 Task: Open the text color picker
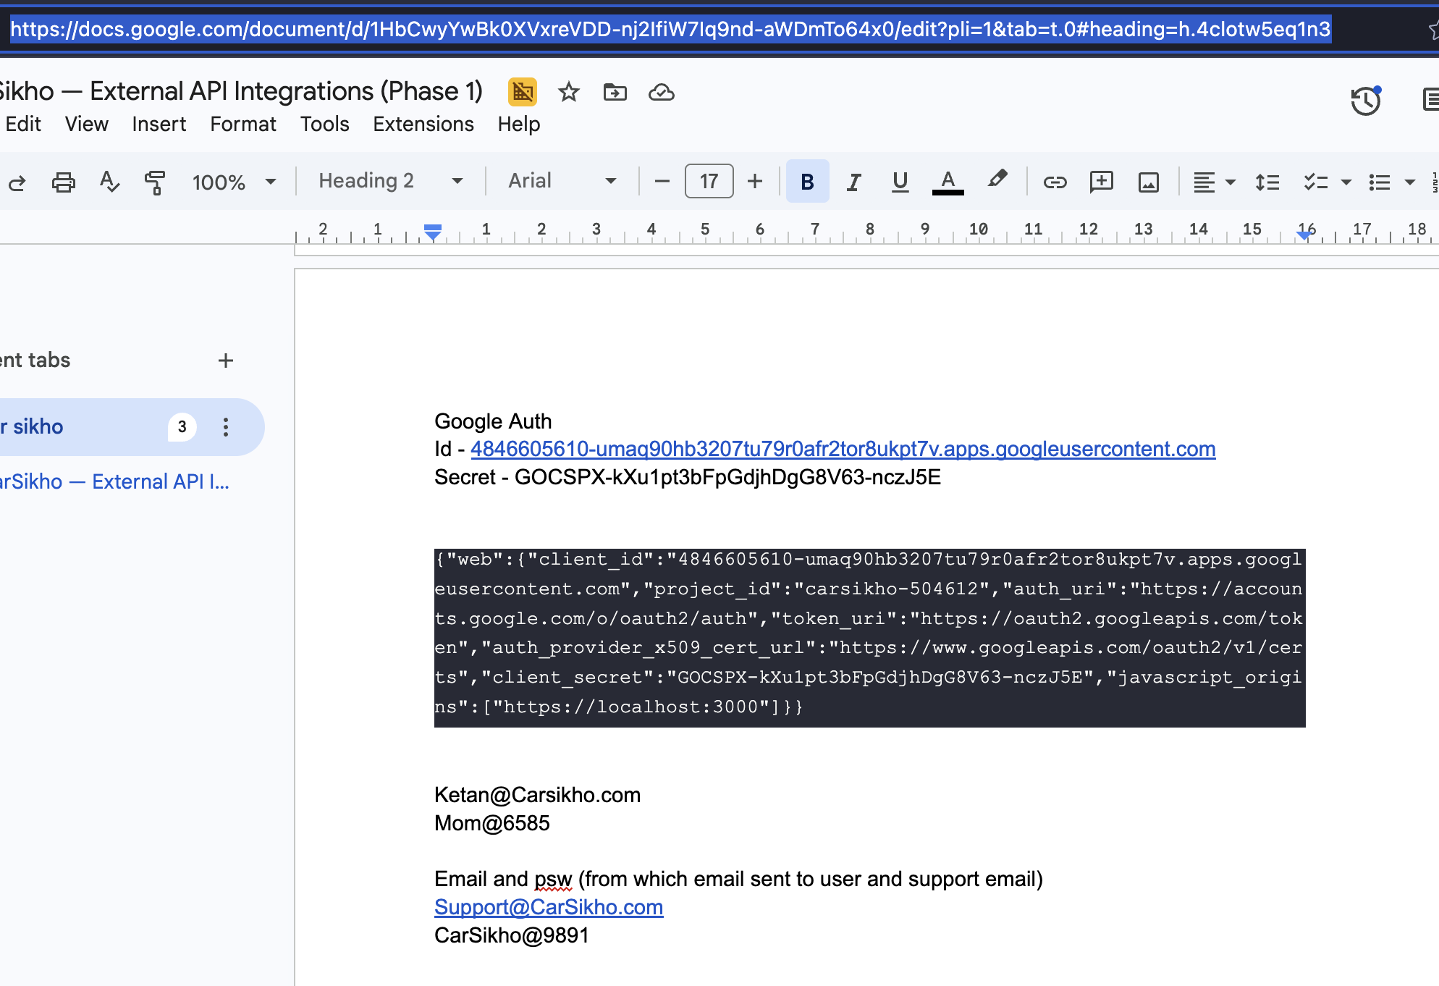948,182
